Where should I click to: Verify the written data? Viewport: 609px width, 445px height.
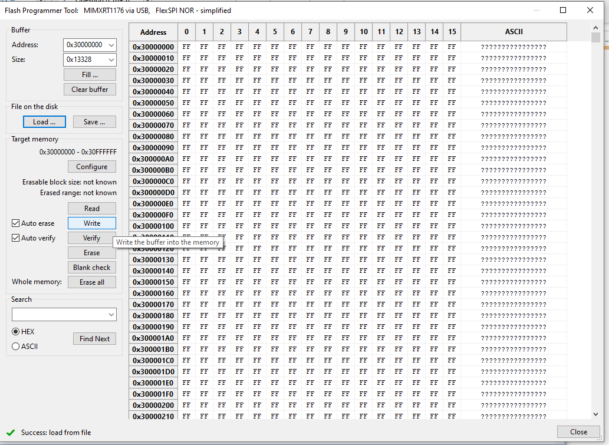tap(91, 238)
